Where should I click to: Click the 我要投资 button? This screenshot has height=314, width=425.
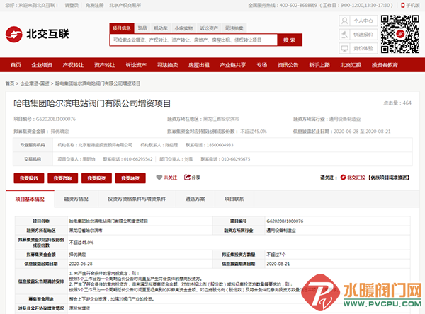click(96, 178)
